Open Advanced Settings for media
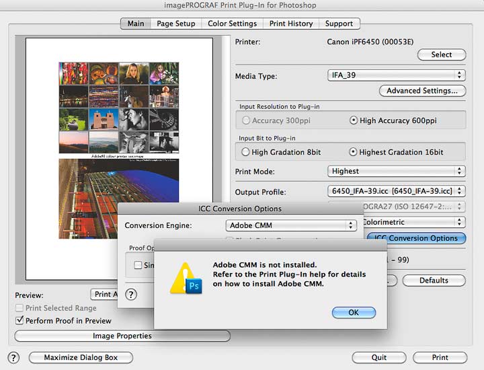 point(422,91)
